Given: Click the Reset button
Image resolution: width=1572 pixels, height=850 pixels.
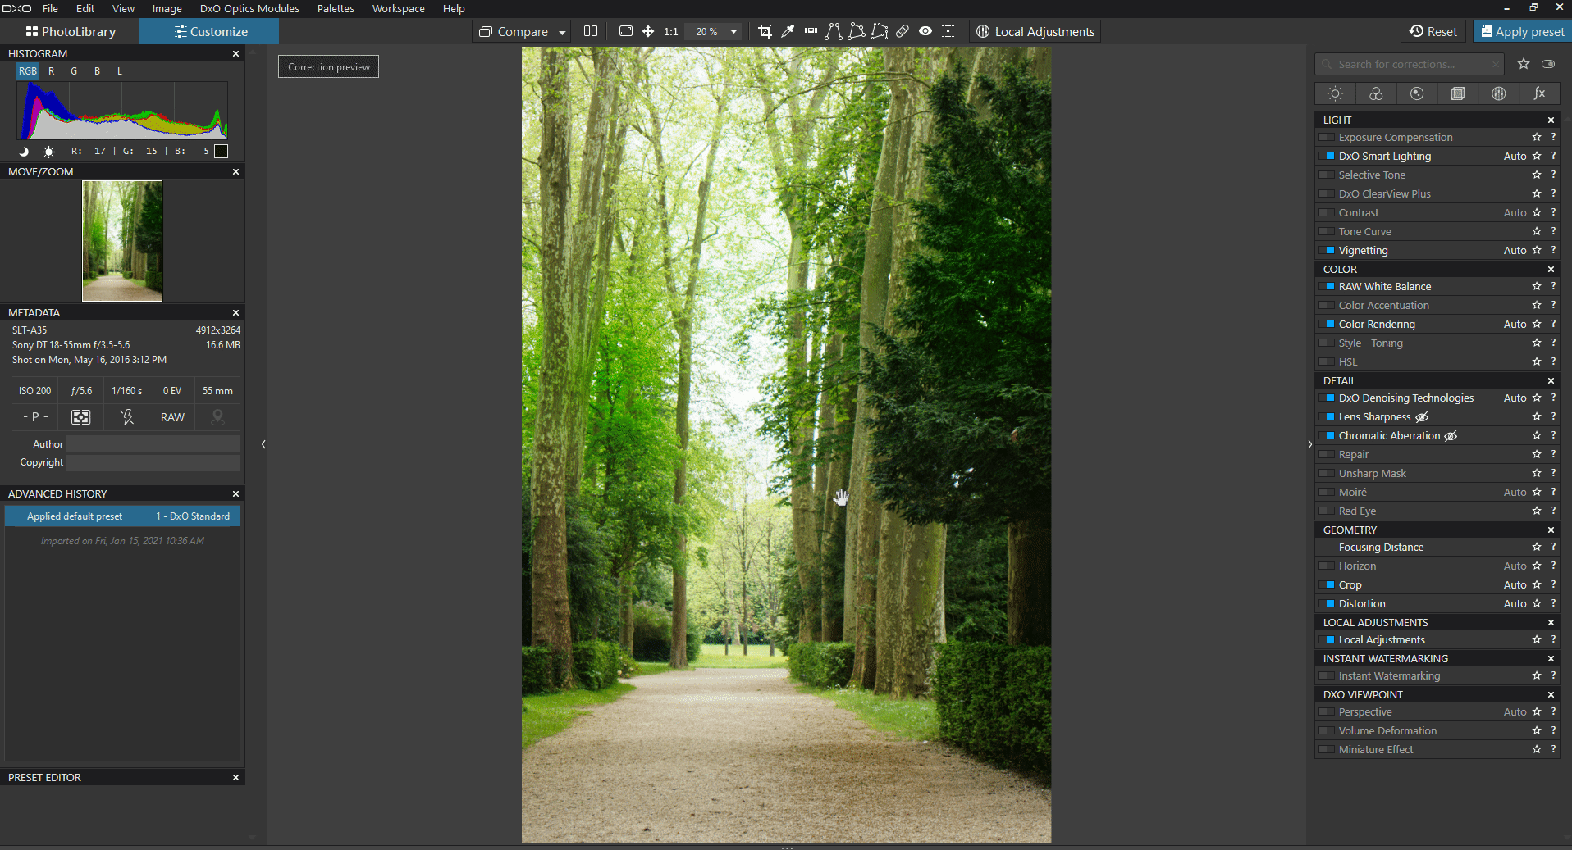Looking at the screenshot, I should (x=1433, y=32).
